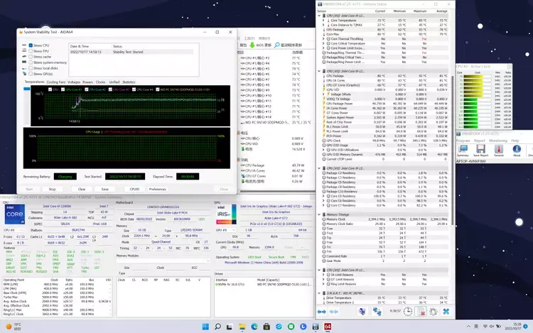Open Task View icon on taskbar
The image size is (533, 333).
coord(230,327)
